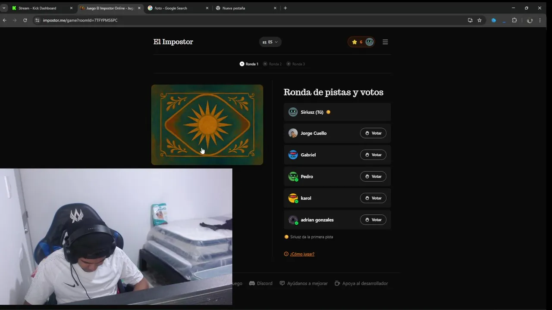
Task: Open the hamburger menu in El Impostor
Action: pyautogui.click(x=385, y=42)
